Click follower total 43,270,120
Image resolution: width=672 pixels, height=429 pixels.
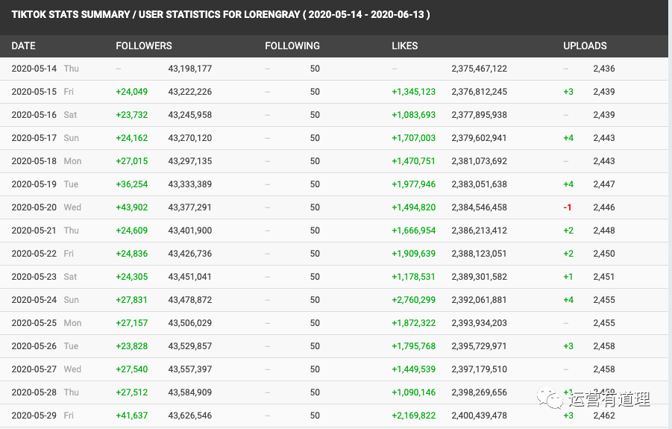point(190,138)
